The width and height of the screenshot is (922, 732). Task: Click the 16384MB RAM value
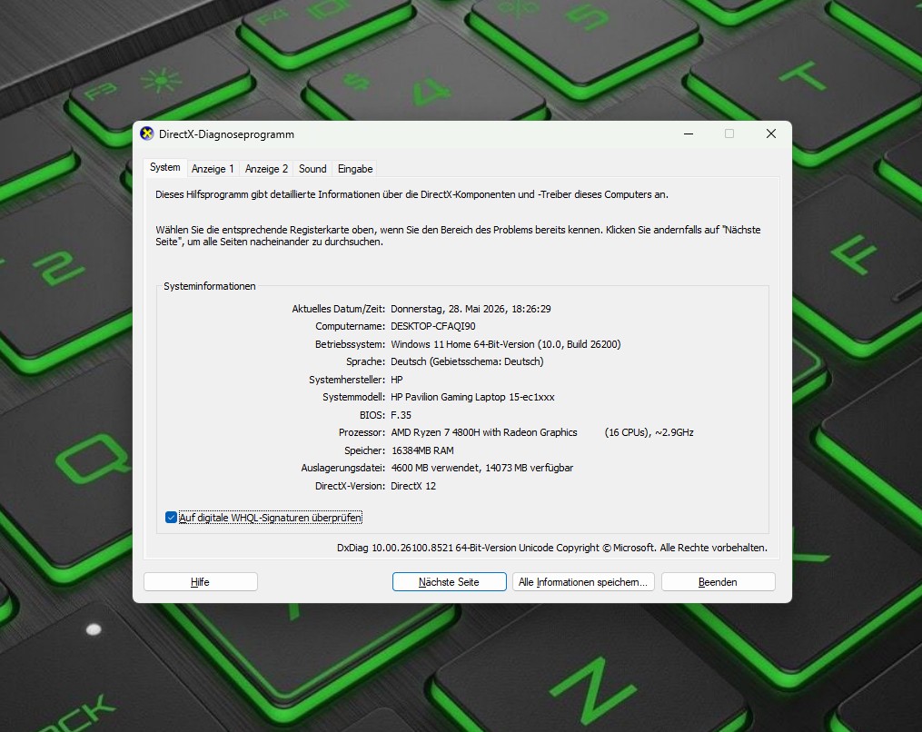(x=422, y=450)
